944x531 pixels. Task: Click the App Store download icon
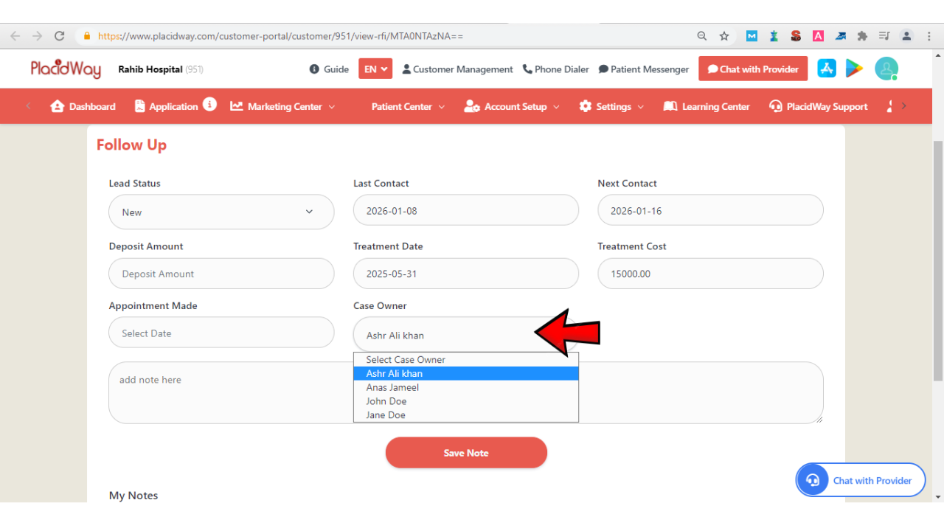[x=826, y=69]
